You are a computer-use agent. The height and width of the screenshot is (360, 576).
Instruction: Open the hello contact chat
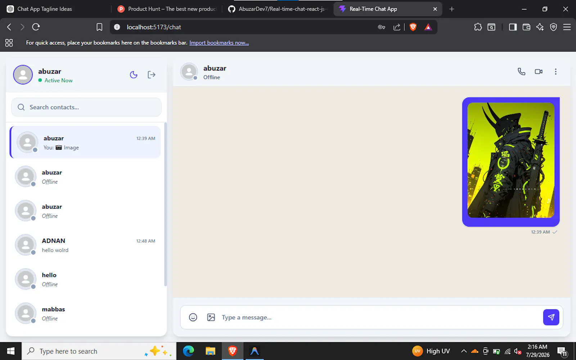click(85, 279)
